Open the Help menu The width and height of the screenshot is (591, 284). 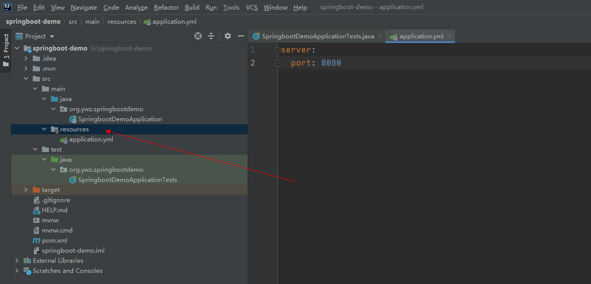pyautogui.click(x=300, y=8)
